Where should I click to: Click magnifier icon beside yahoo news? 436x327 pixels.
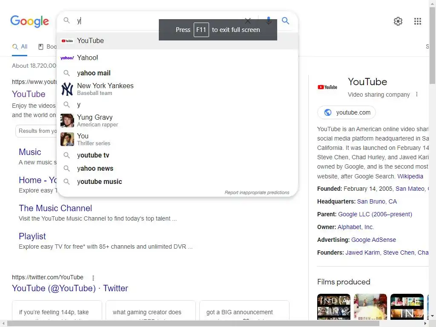pyautogui.click(x=66, y=168)
